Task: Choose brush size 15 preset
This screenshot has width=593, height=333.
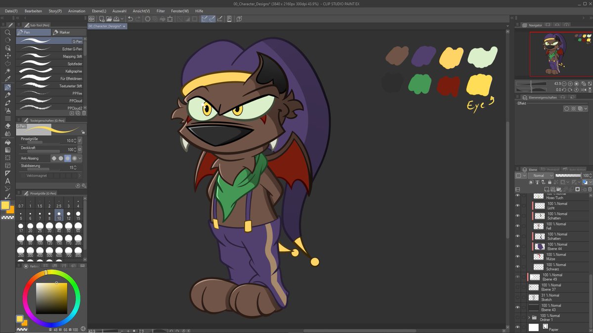Action: 78,216
